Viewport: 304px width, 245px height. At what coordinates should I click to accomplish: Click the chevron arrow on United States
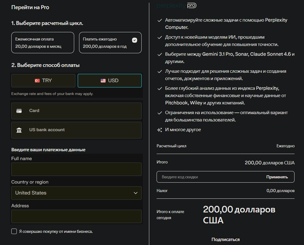click(x=136, y=193)
